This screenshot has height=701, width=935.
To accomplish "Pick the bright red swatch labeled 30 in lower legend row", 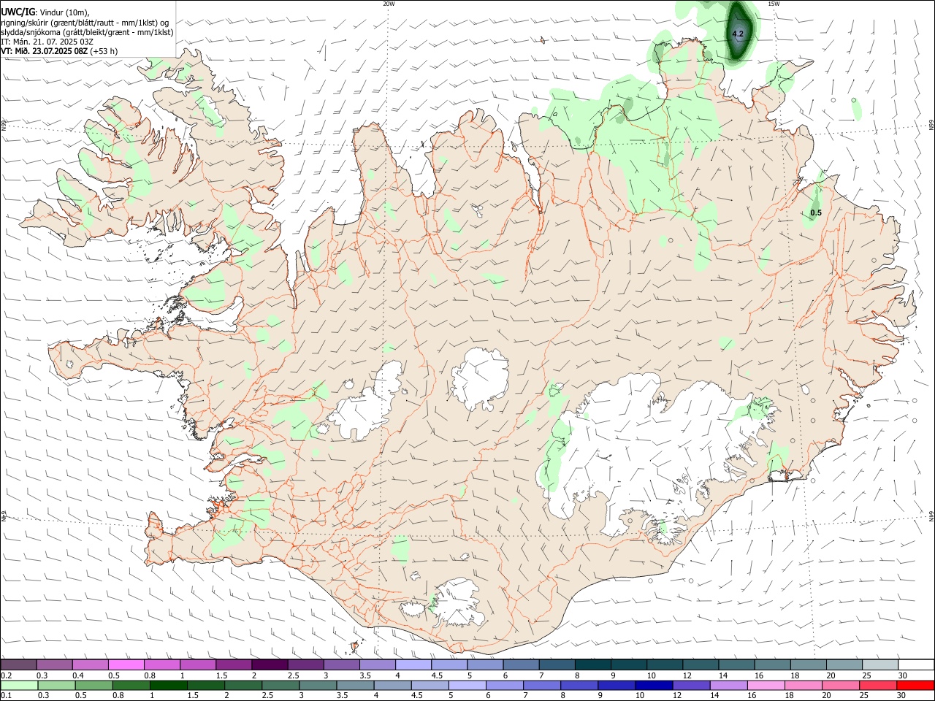I will pos(915,685).
